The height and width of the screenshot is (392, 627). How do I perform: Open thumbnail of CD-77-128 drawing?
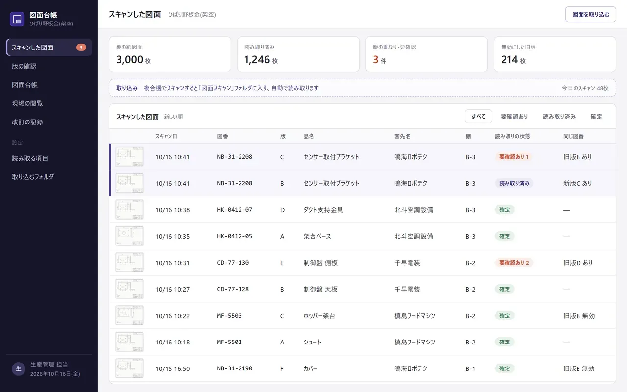(x=129, y=289)
